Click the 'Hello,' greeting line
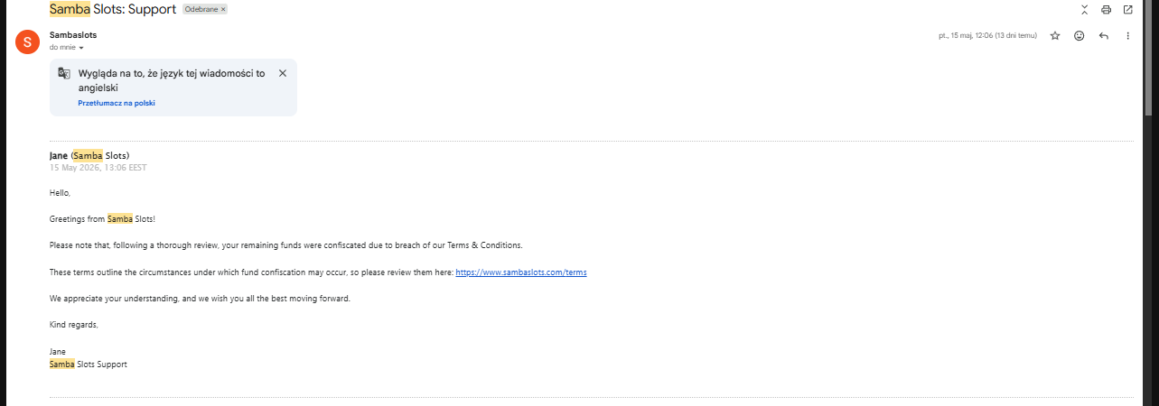Image resolution: width=1159 pixels, height=406 pixels. coord(60,193)
